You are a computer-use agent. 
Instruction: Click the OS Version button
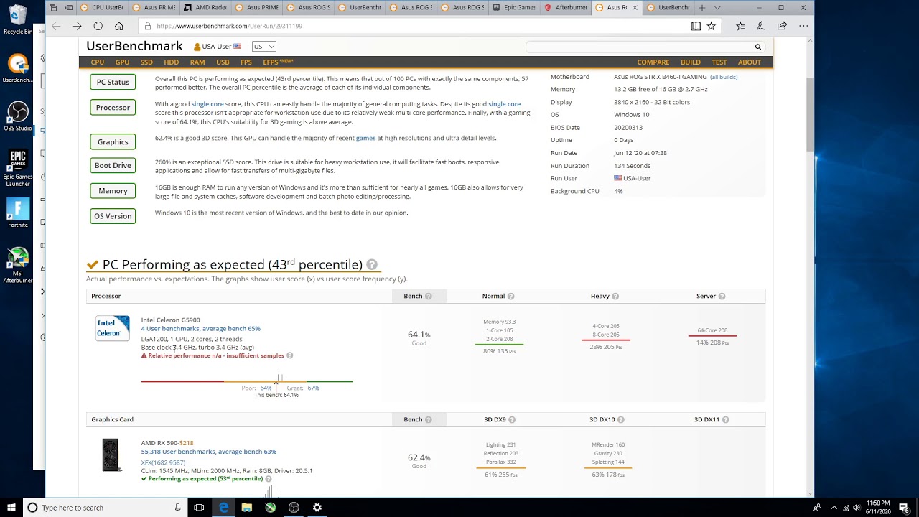(x=113, y=216)
